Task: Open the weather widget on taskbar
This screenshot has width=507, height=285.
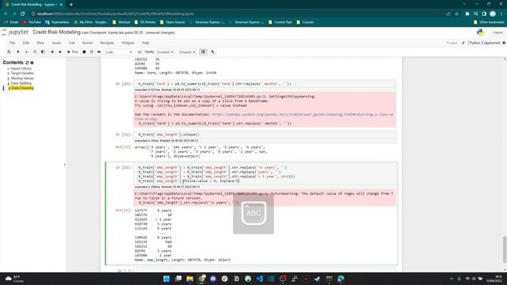Action: pos(13,279)
